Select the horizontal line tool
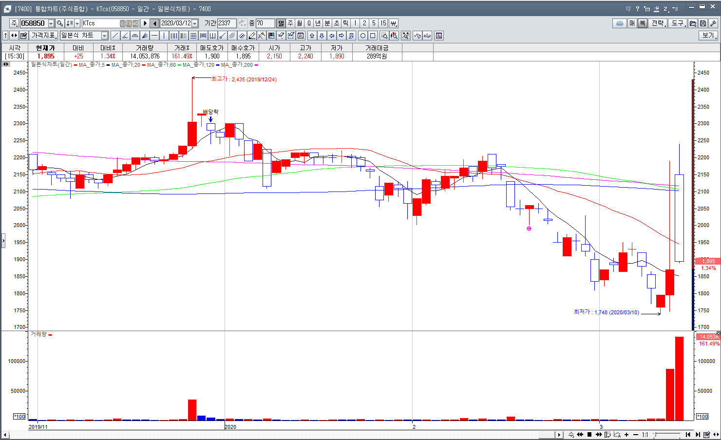 click(x=154, y=36)
